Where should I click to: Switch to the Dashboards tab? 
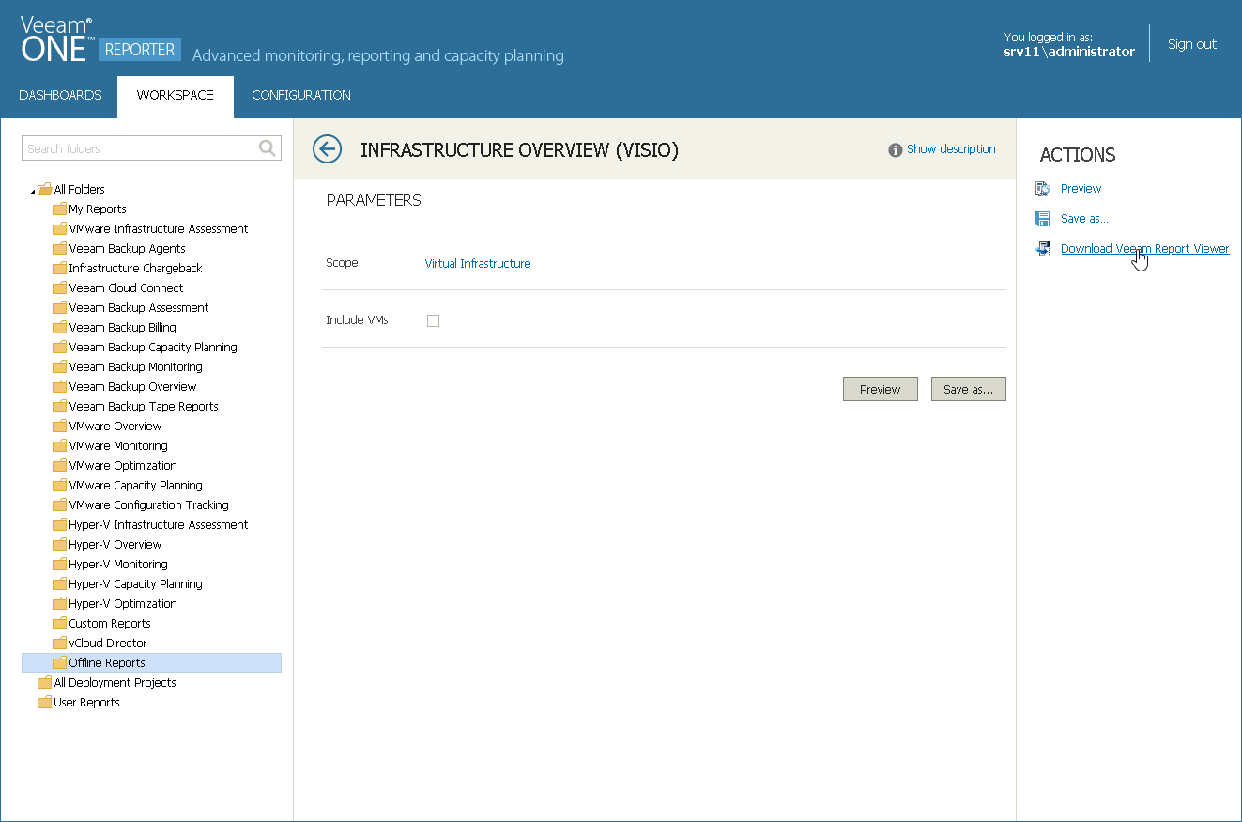60,95
